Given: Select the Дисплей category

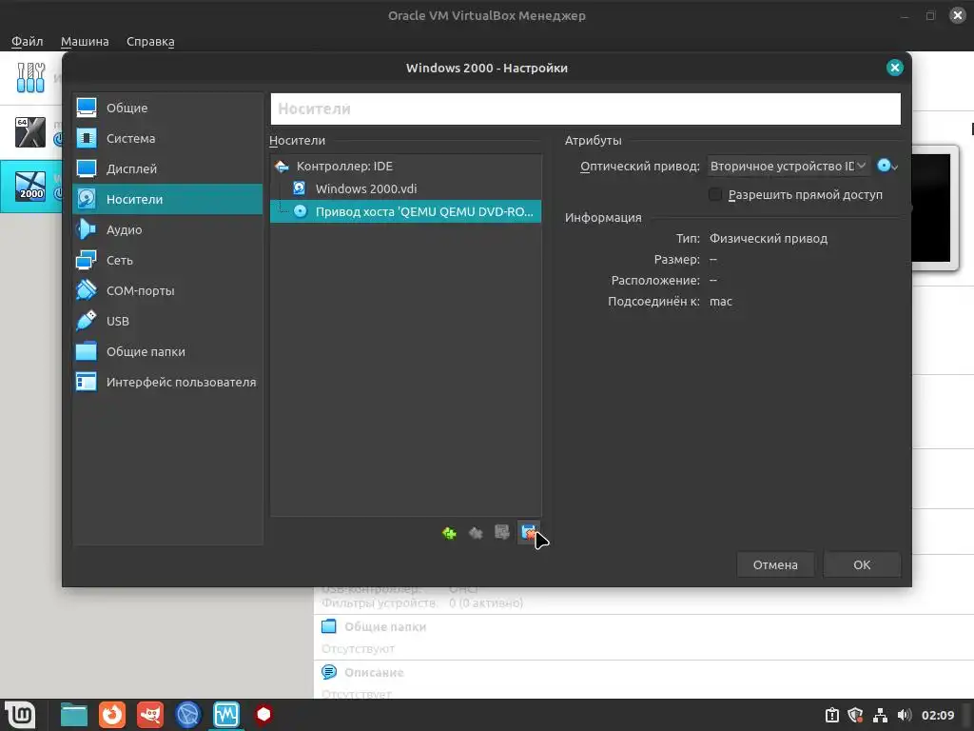Looking at the screenshot, I should point(167,168).
